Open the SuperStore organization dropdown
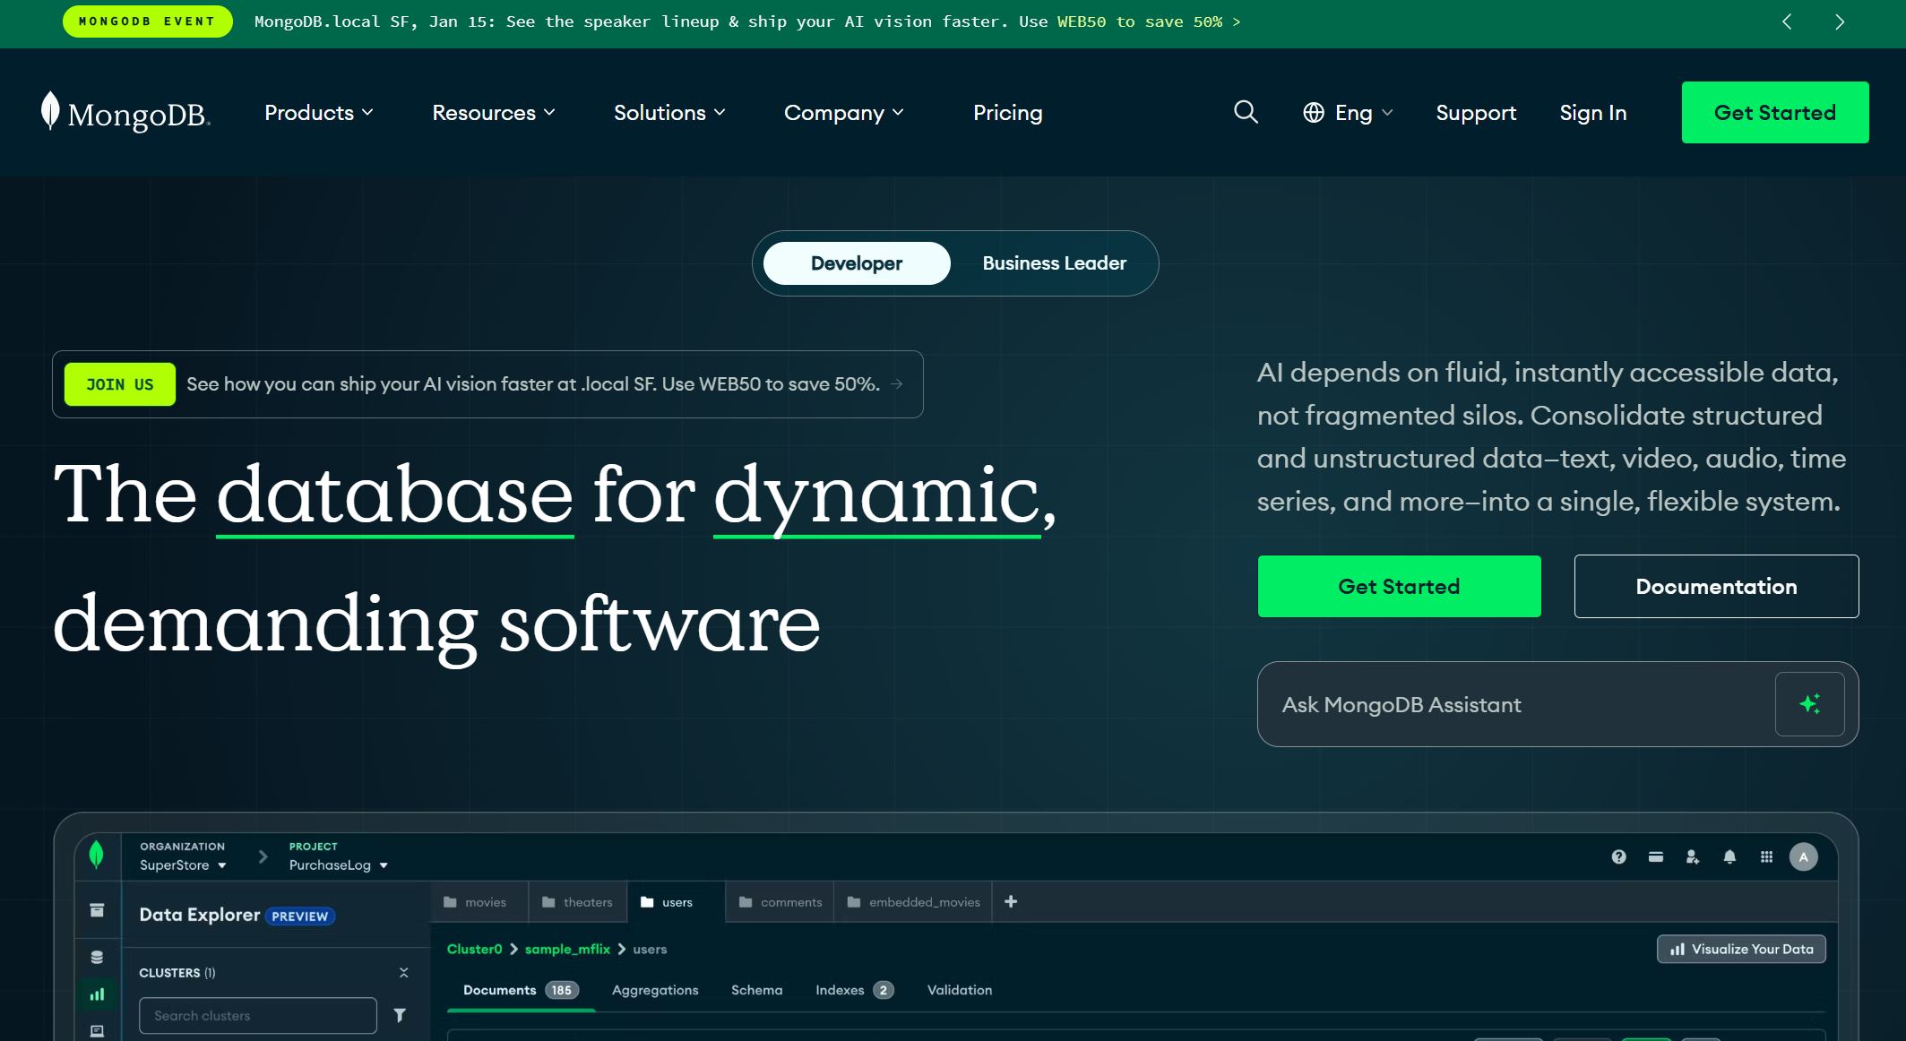The width and height of the screenshot is (1906, 1041). (183, 865)
